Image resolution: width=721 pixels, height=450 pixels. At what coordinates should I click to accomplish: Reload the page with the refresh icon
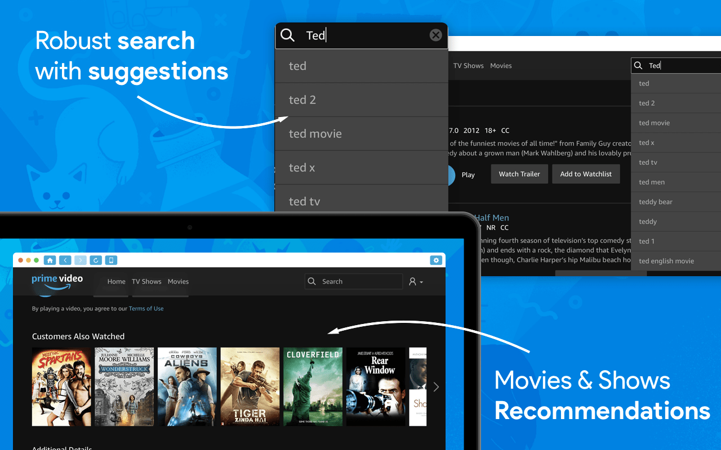tap(96, 260)
